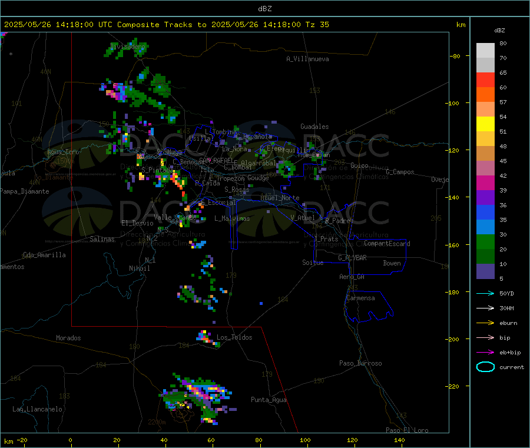Viewport: 530px width, 448px height.
Task: Click the 5 dBZ slate-purple swatch
Action: (x=485, y=271)
